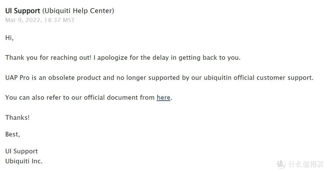This screenshot has height=172, width=327.
Task: Click the bold "UI Support" sender name
Action: [23, 11]
